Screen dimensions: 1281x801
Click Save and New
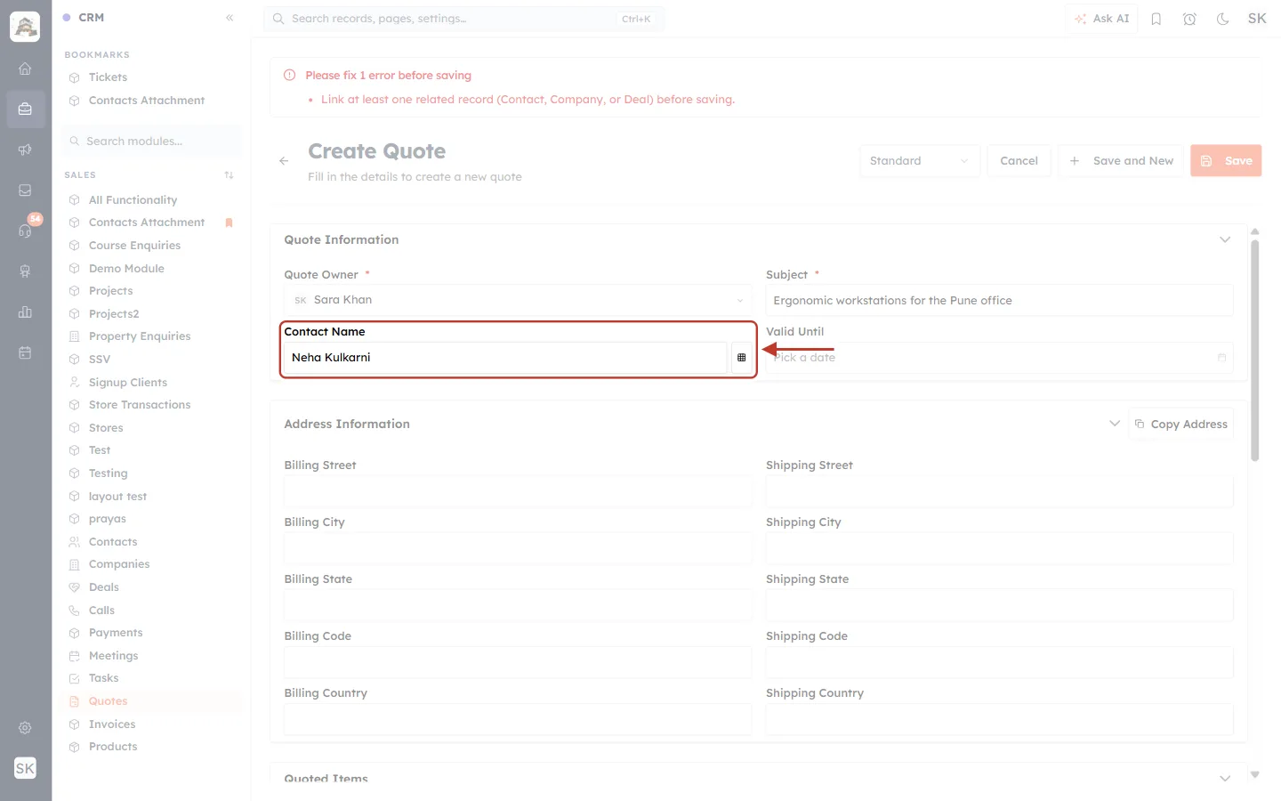point(1121,161)
